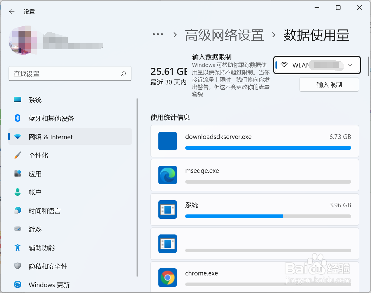Open the Gaming settings section
The height and width of the screenshot is (293, 371).
point(35,229)
